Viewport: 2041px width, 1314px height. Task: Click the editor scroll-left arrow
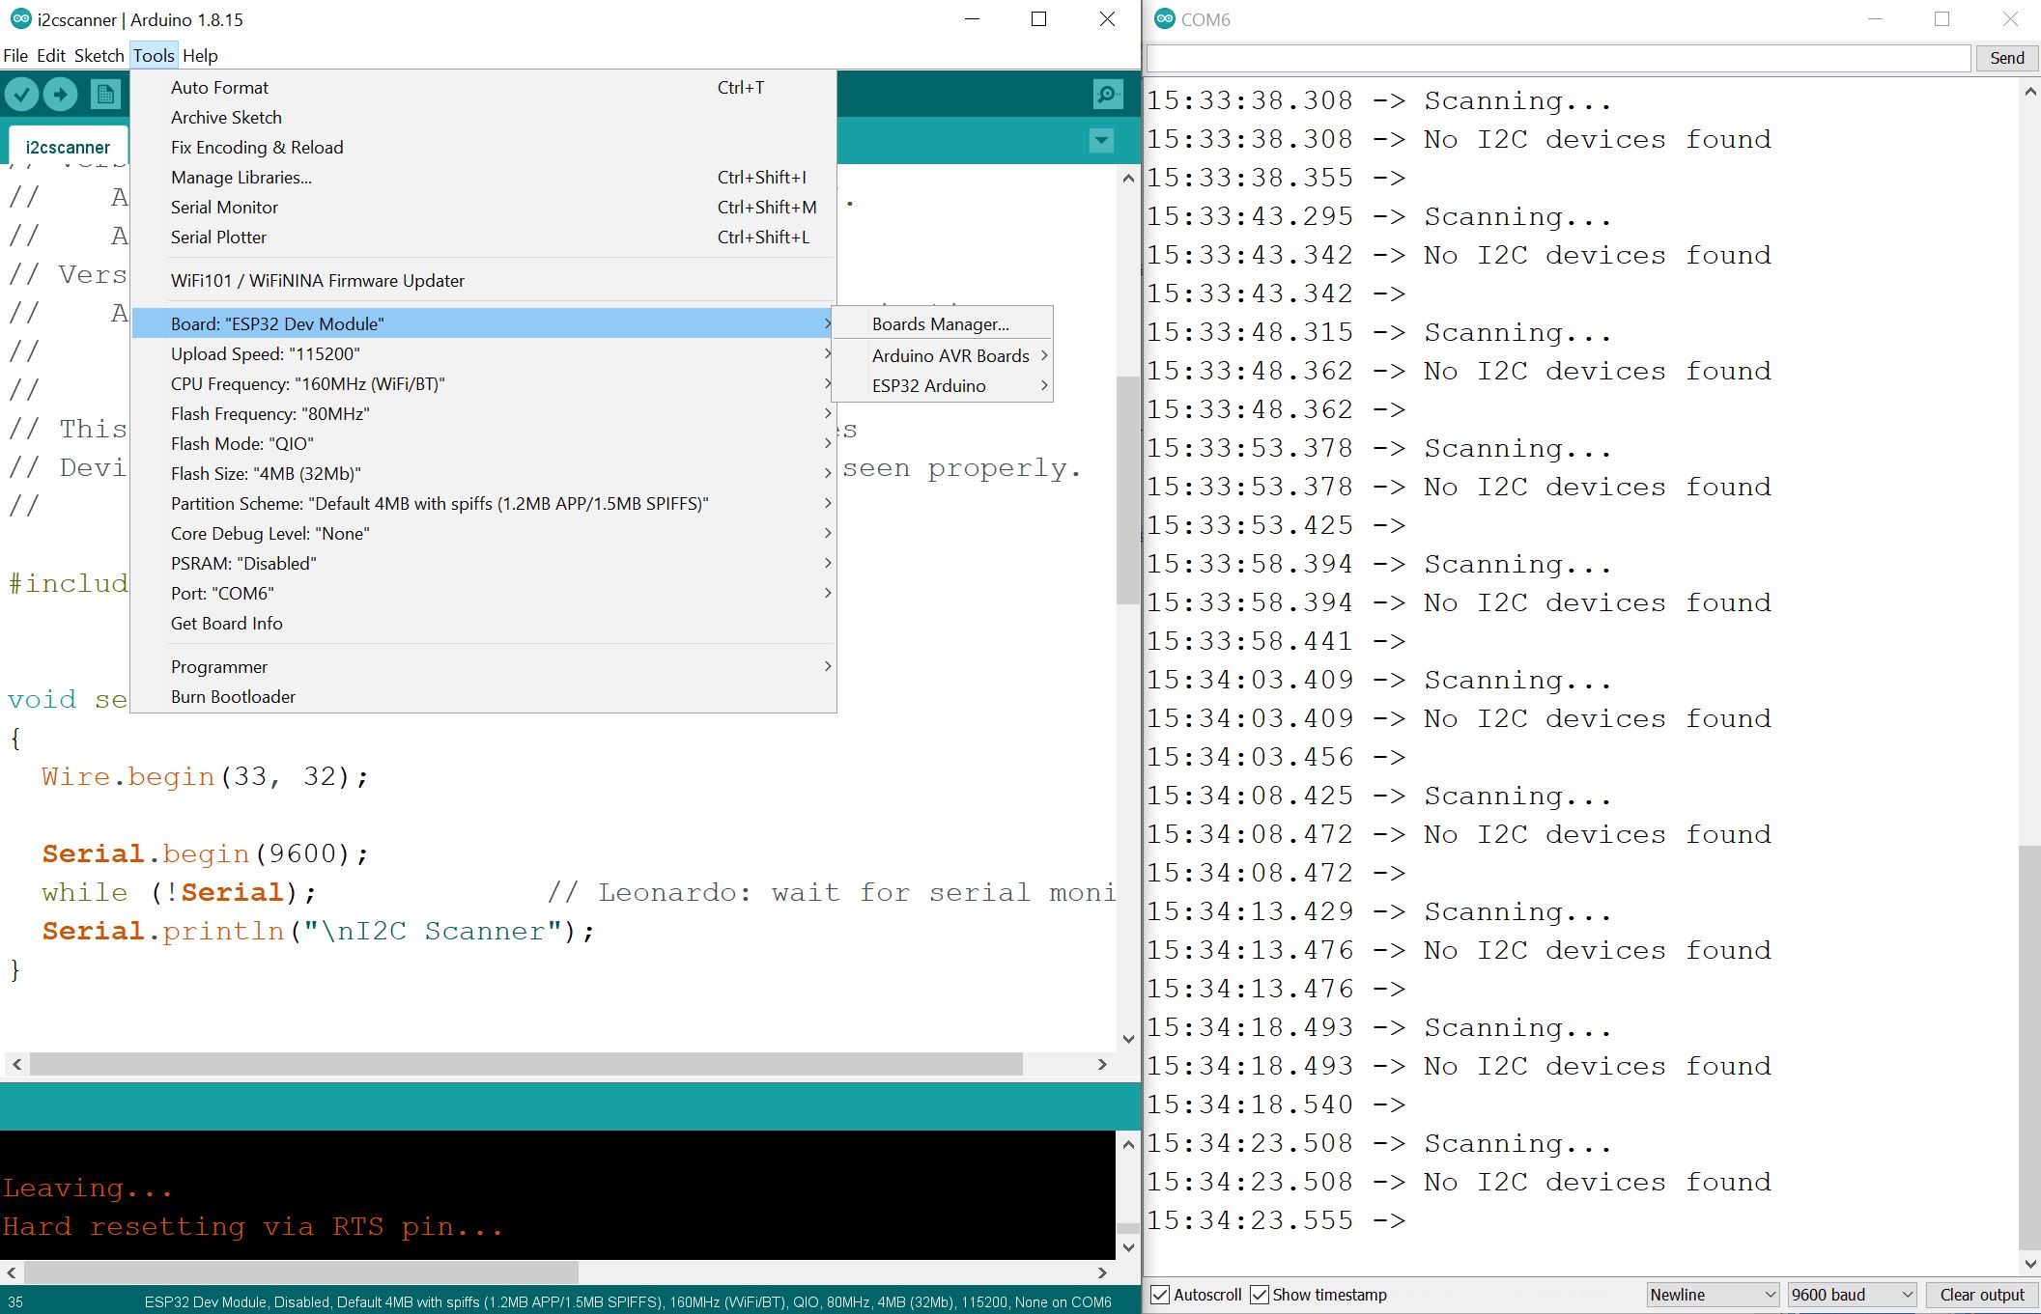16,1064
